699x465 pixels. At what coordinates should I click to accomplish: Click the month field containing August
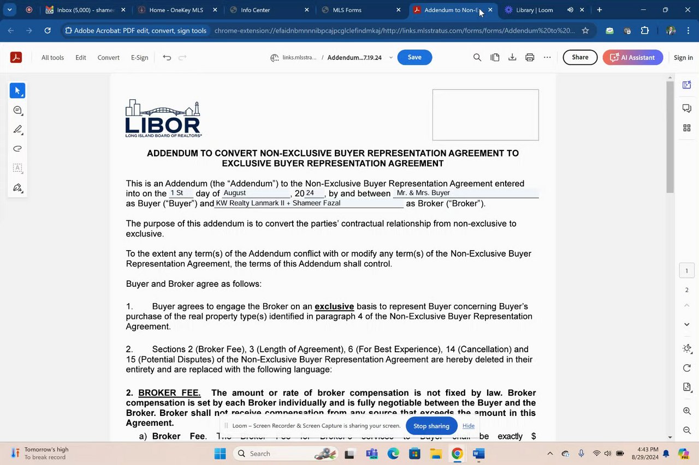256,193
